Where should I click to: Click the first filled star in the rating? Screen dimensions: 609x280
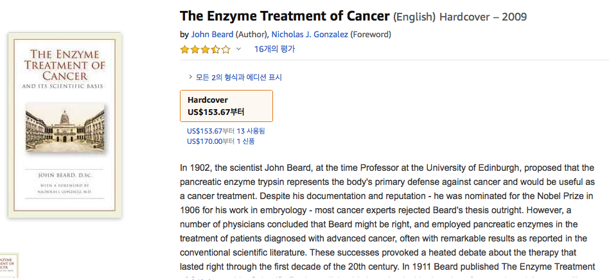[185, 49]
